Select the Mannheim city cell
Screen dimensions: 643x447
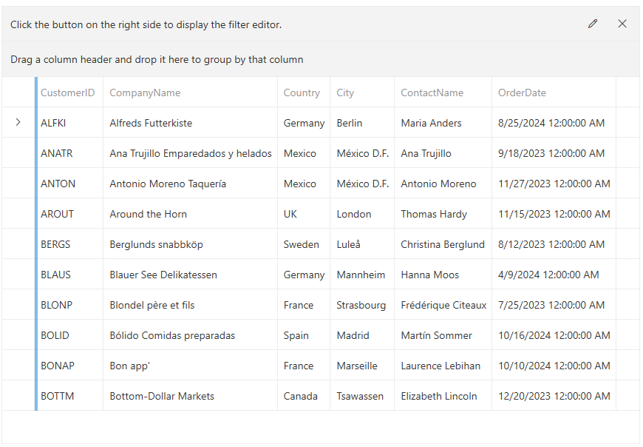tap(361, 275)
